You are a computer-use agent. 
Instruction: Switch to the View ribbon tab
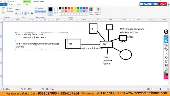point(19,5)
